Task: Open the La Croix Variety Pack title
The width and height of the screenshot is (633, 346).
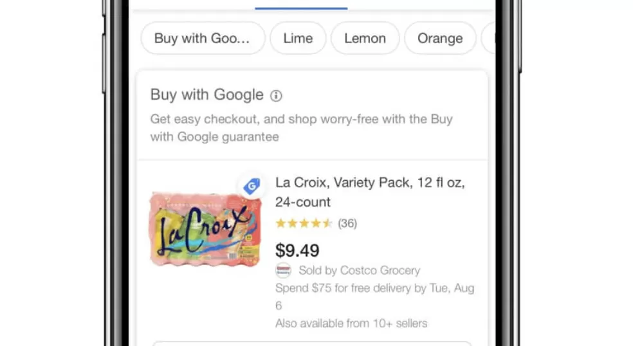Action: pos(370,192)
